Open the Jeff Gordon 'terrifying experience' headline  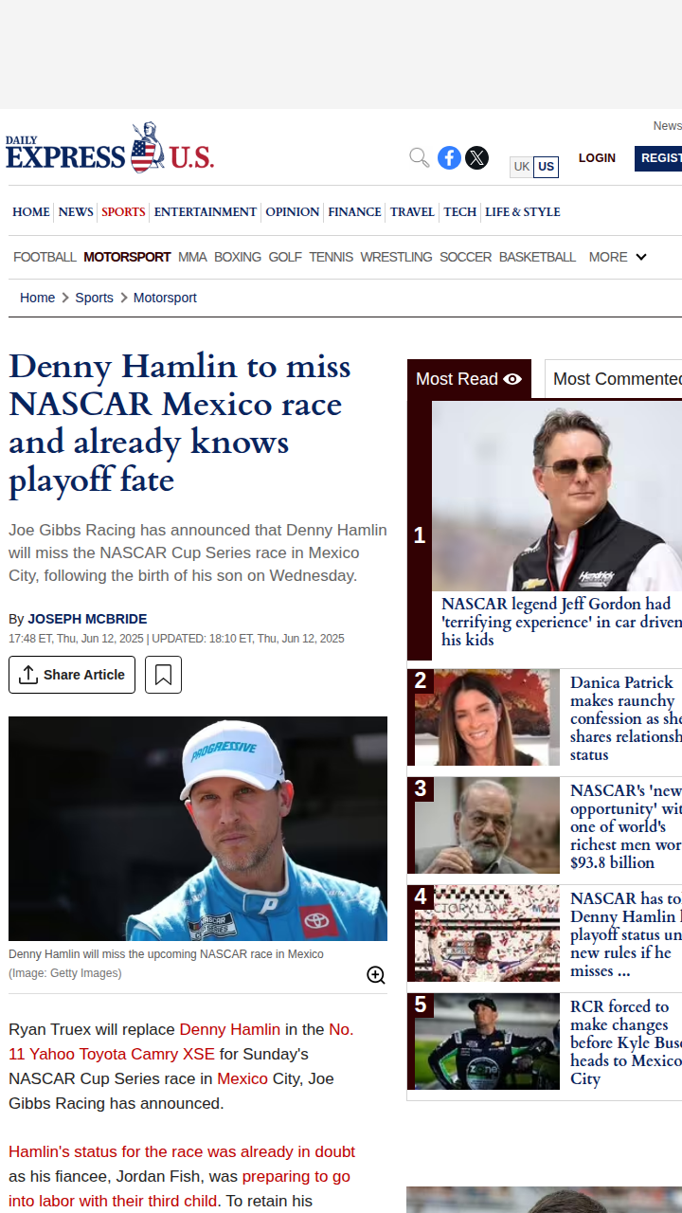point(562,622)
